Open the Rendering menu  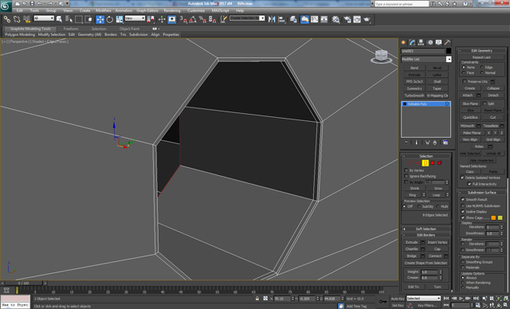click(x=172, y=10)
